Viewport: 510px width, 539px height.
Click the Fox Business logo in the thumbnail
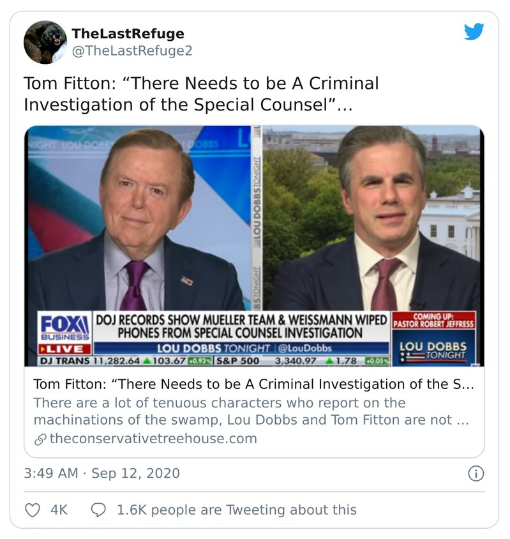pos(64,326)
